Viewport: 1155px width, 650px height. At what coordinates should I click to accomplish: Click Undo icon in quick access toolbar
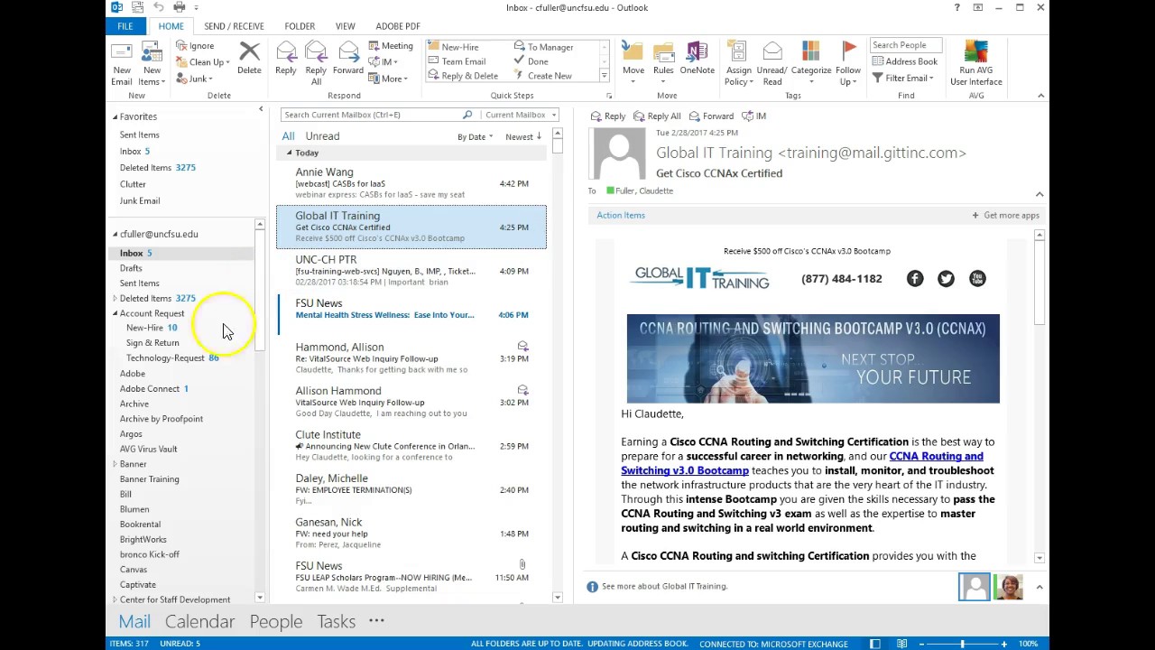pyautogui.click(x=159, y=7)
